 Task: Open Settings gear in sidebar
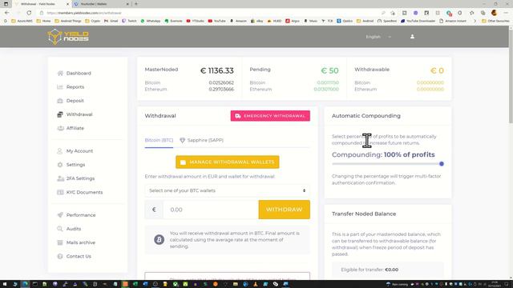(60, 165)
